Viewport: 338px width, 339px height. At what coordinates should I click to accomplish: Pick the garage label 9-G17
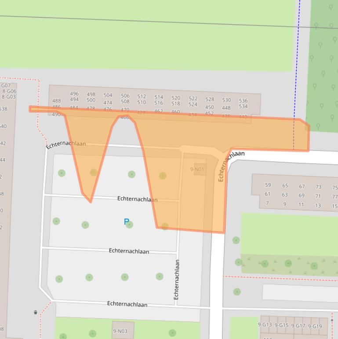pos(298,326)
